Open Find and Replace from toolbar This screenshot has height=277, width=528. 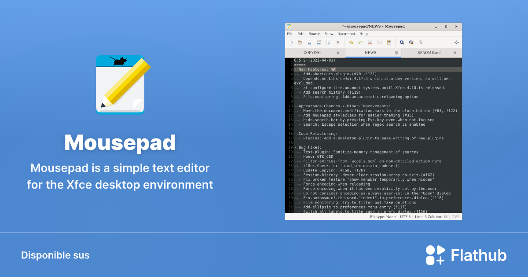pyautogui.click(x=411, y=42)
